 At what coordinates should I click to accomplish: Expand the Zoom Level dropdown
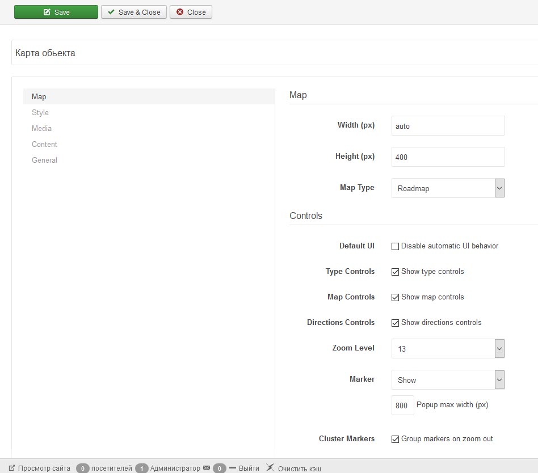tap(448, 349)
